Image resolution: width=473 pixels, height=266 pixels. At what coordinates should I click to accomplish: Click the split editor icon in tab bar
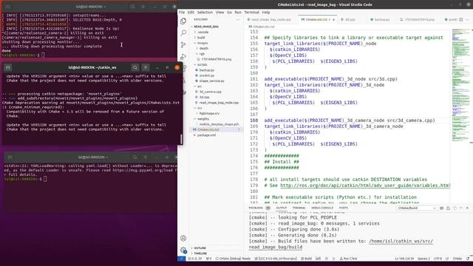(x=461, y=19)
